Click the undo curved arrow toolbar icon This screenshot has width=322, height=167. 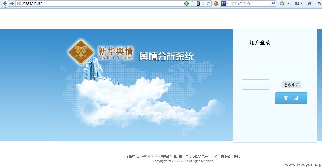pos(319,3)
